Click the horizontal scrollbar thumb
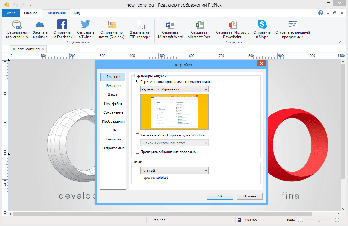The height and width of the screenshot is (226, 348). [162, 214]
